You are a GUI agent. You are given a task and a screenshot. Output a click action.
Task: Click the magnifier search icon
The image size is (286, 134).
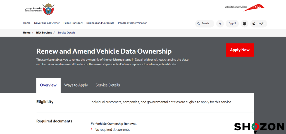[199, 24]
